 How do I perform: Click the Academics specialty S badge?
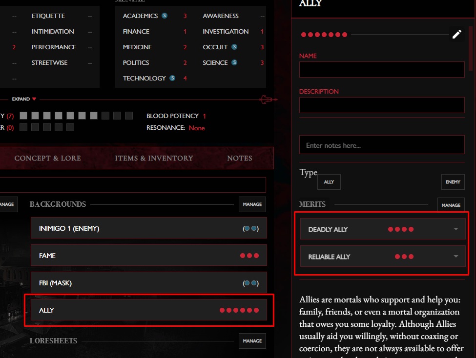(x=165, y=16)
